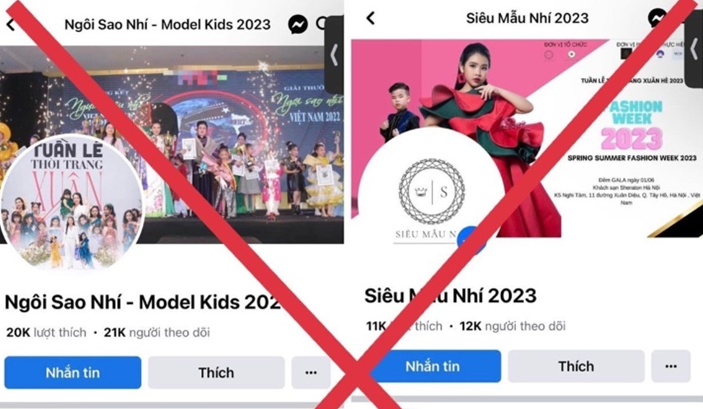Viewport: 703px width, 409px height.
Task: Tap the 20K lượt thích likes count
Action: click(x=46, y=333)
